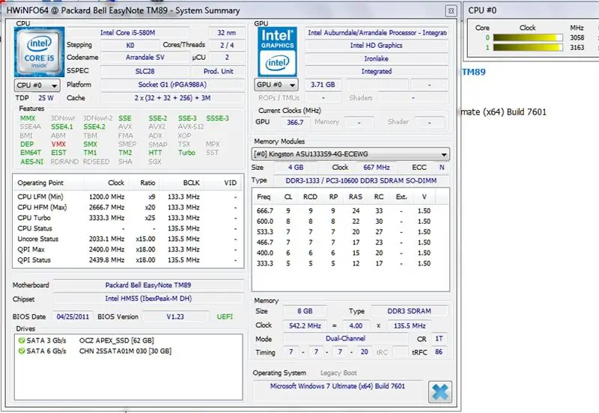Click the BIOS Version V1.23 field
This screenshot has height=413, width=599.
point(175,316)
